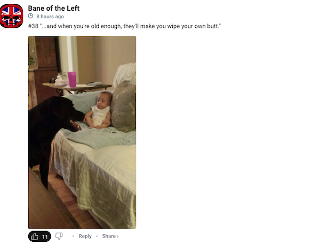This screenshot has height=245, width=320.
Task: Click the dark pill-shaped upvote button
Action: pyautogui.click(x=39, y=236)
